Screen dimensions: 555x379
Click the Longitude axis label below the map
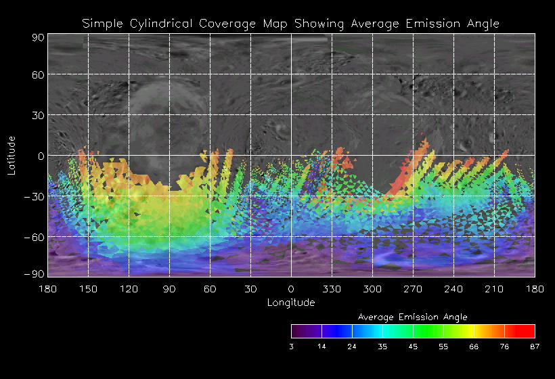click(290, 303)
